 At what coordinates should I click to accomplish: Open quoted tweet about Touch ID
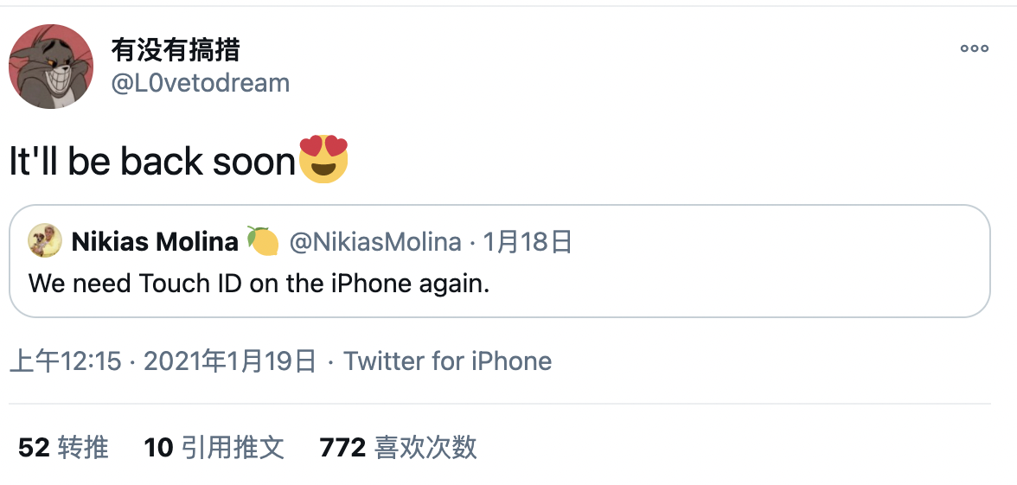[x=500, y=261]
